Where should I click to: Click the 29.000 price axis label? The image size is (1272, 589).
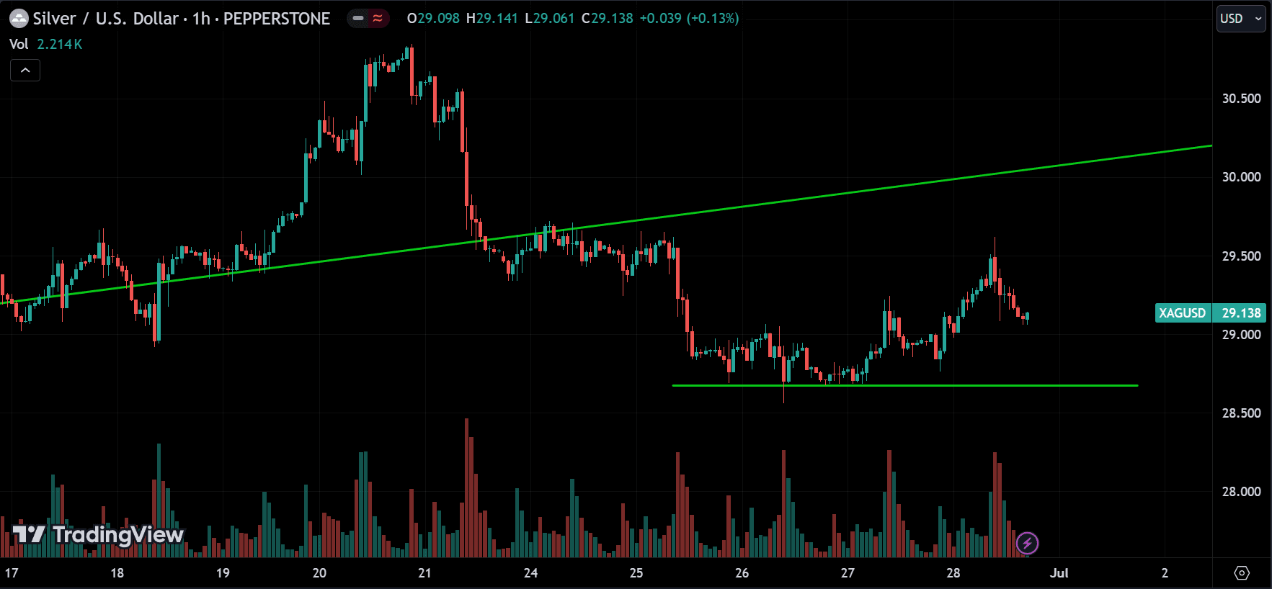1241,335
